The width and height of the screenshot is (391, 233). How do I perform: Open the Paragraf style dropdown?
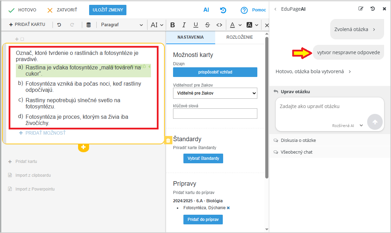coord(122,25)
